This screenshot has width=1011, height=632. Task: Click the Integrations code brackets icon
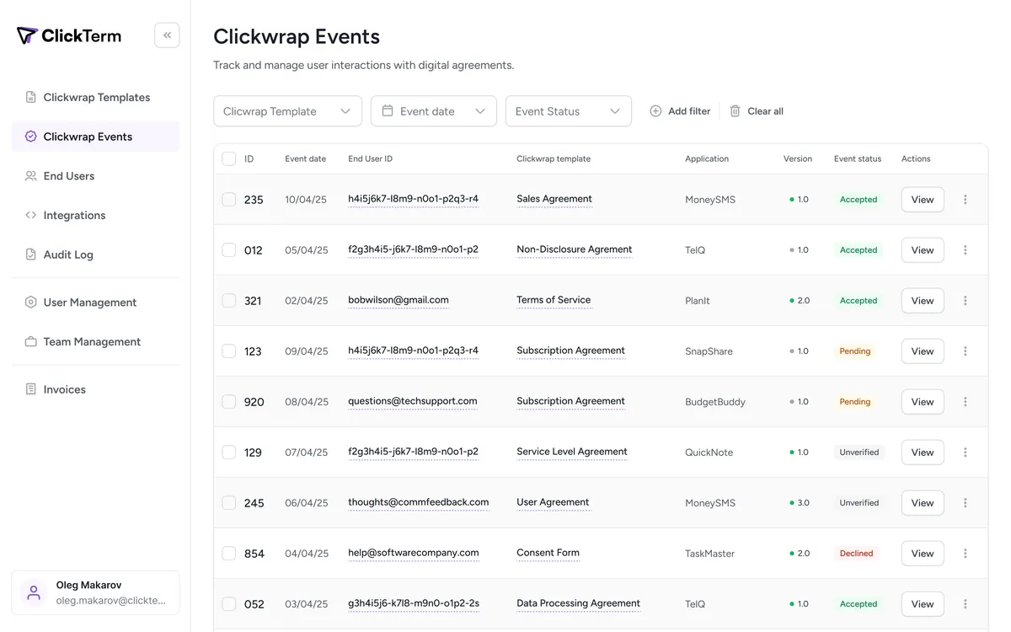(x=31, y=216)
